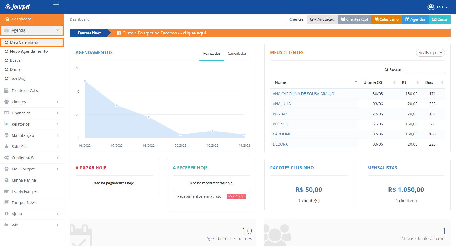
Task: Click the Configurações gears icon
Action: [x=7, y=158]
